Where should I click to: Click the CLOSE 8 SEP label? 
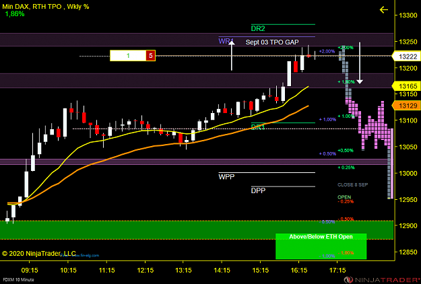[x=352, y=185]
